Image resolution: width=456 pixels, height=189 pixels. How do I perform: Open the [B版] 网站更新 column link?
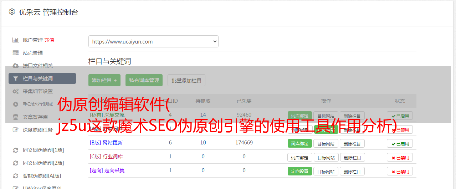[106, 143]
